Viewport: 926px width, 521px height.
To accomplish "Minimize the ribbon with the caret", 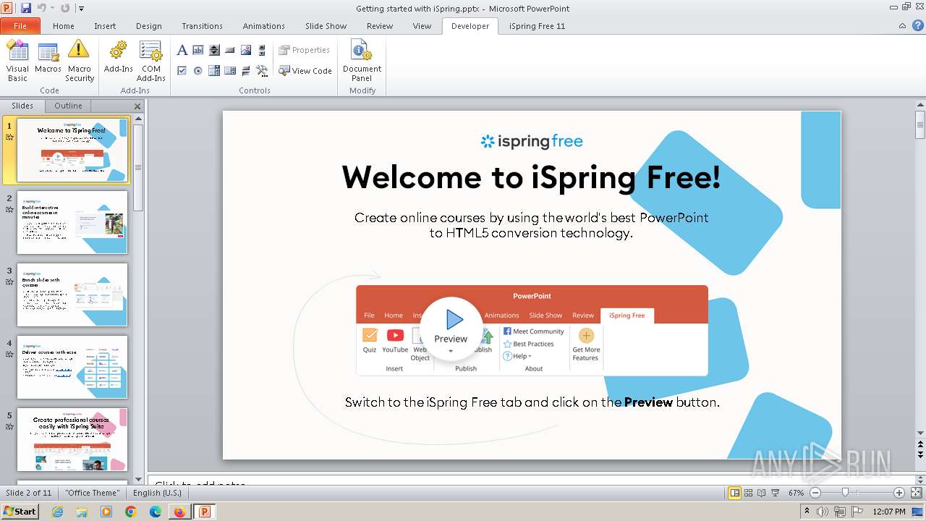I will click(x=902, y=26).
